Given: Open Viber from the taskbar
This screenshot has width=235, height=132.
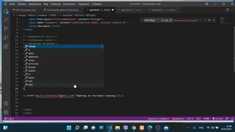Looking at the screenshot, I should tap(126, 128).
